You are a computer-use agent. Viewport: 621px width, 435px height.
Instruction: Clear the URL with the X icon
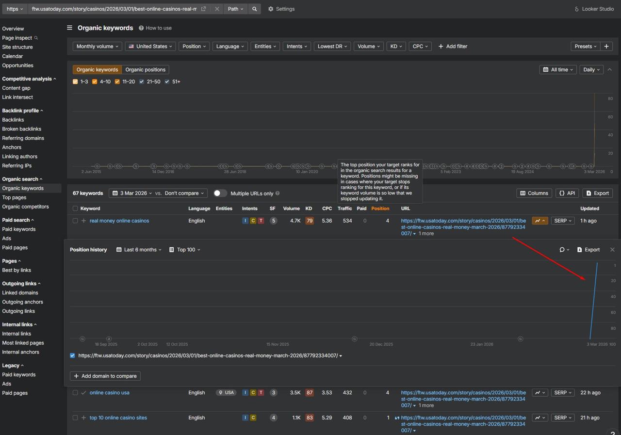click(x=217, y=9)
